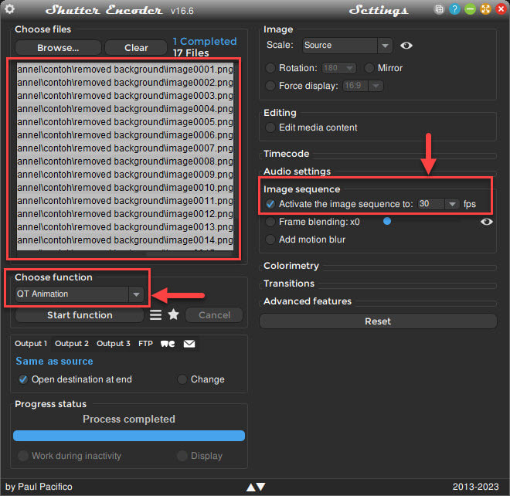Select image0002.png in file list

pyautogui.click(x=125, y=83)
